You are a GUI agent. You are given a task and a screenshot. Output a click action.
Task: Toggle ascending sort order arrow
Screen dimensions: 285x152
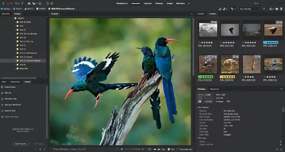[264, 9]
